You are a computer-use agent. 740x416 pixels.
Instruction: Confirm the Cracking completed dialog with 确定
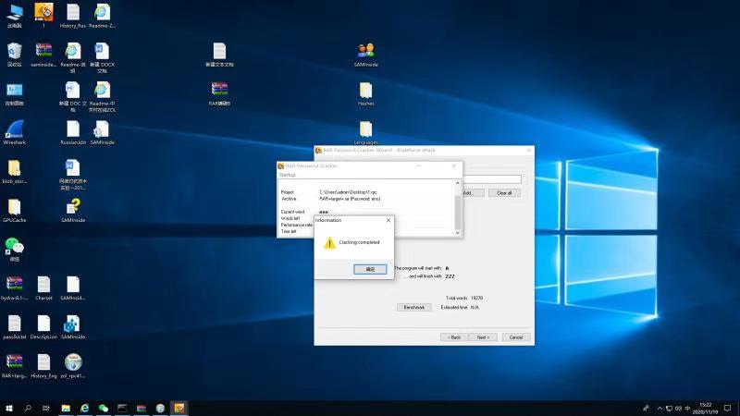point(370,269)
